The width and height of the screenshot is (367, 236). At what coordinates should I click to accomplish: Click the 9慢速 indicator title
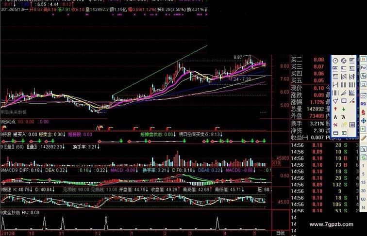click(x=6, y=189)
